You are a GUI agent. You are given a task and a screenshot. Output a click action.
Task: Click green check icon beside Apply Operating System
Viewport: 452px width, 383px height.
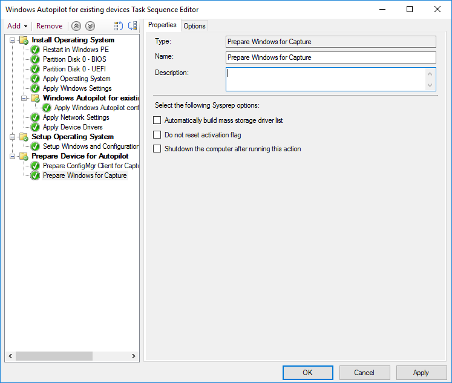click(35, 79)
